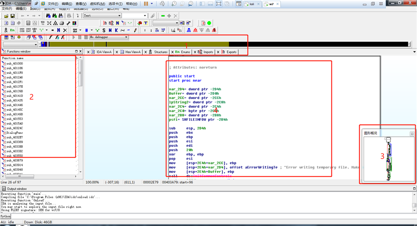Close the 图形概况 graph overview panel

(412, 134)
